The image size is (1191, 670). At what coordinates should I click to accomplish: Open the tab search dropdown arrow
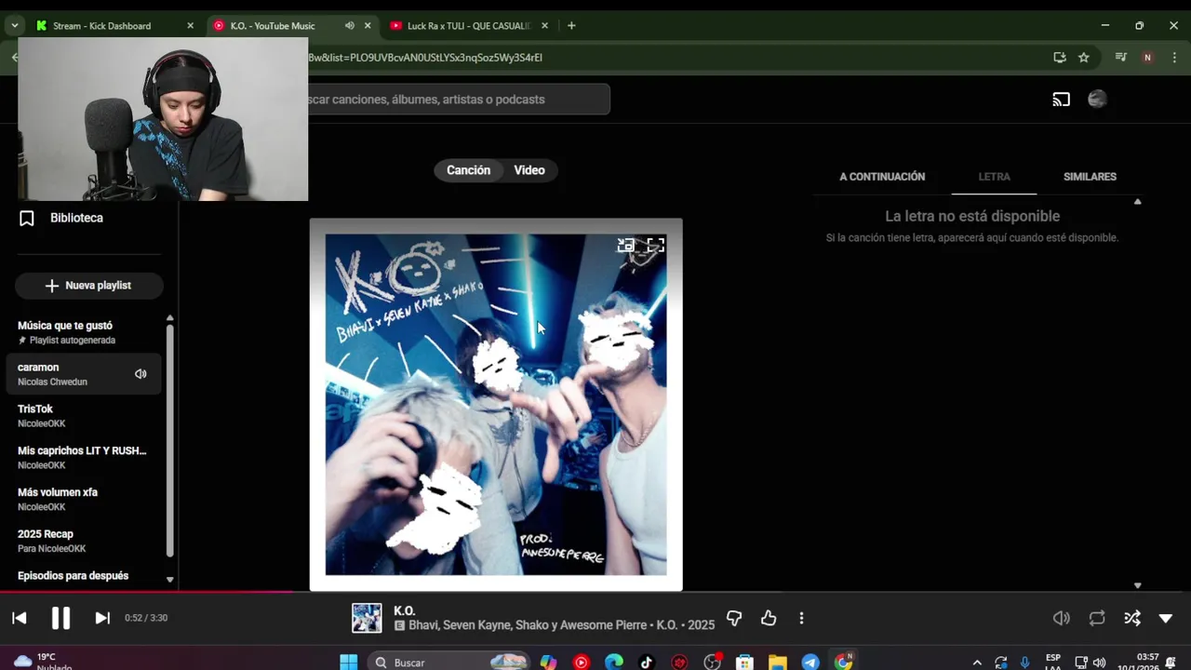pyautogui.click(x=15, y=26)
